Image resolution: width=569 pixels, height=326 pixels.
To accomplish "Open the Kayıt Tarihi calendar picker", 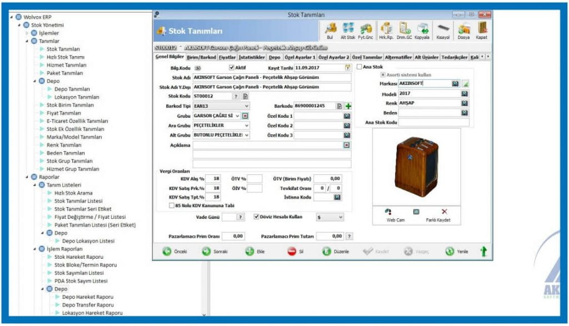I will (348, 68).
